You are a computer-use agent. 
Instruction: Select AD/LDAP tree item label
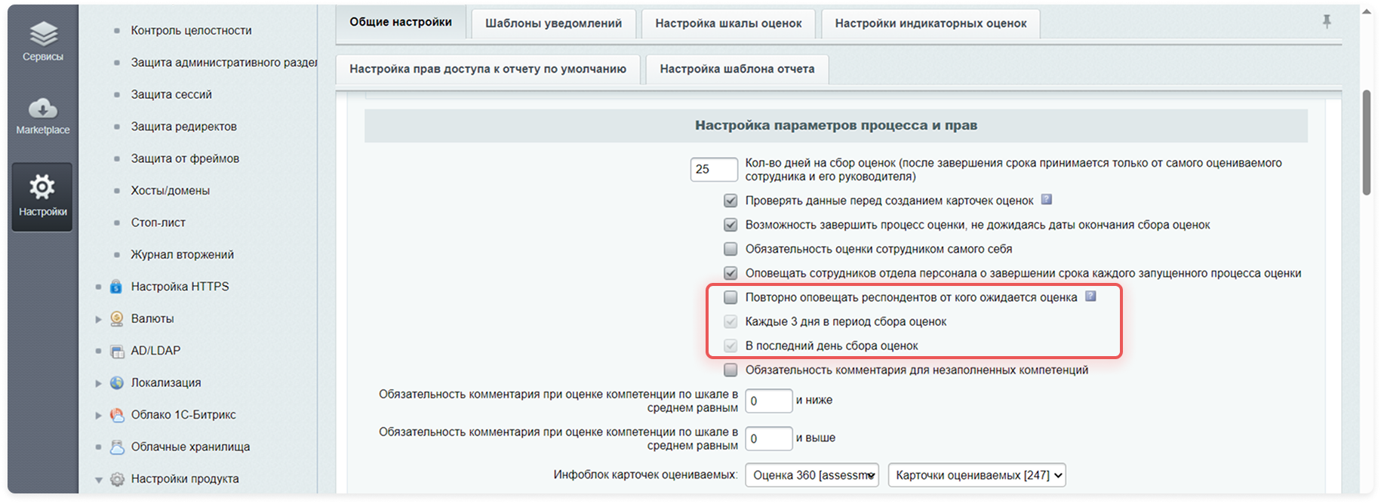pos(156,351)
